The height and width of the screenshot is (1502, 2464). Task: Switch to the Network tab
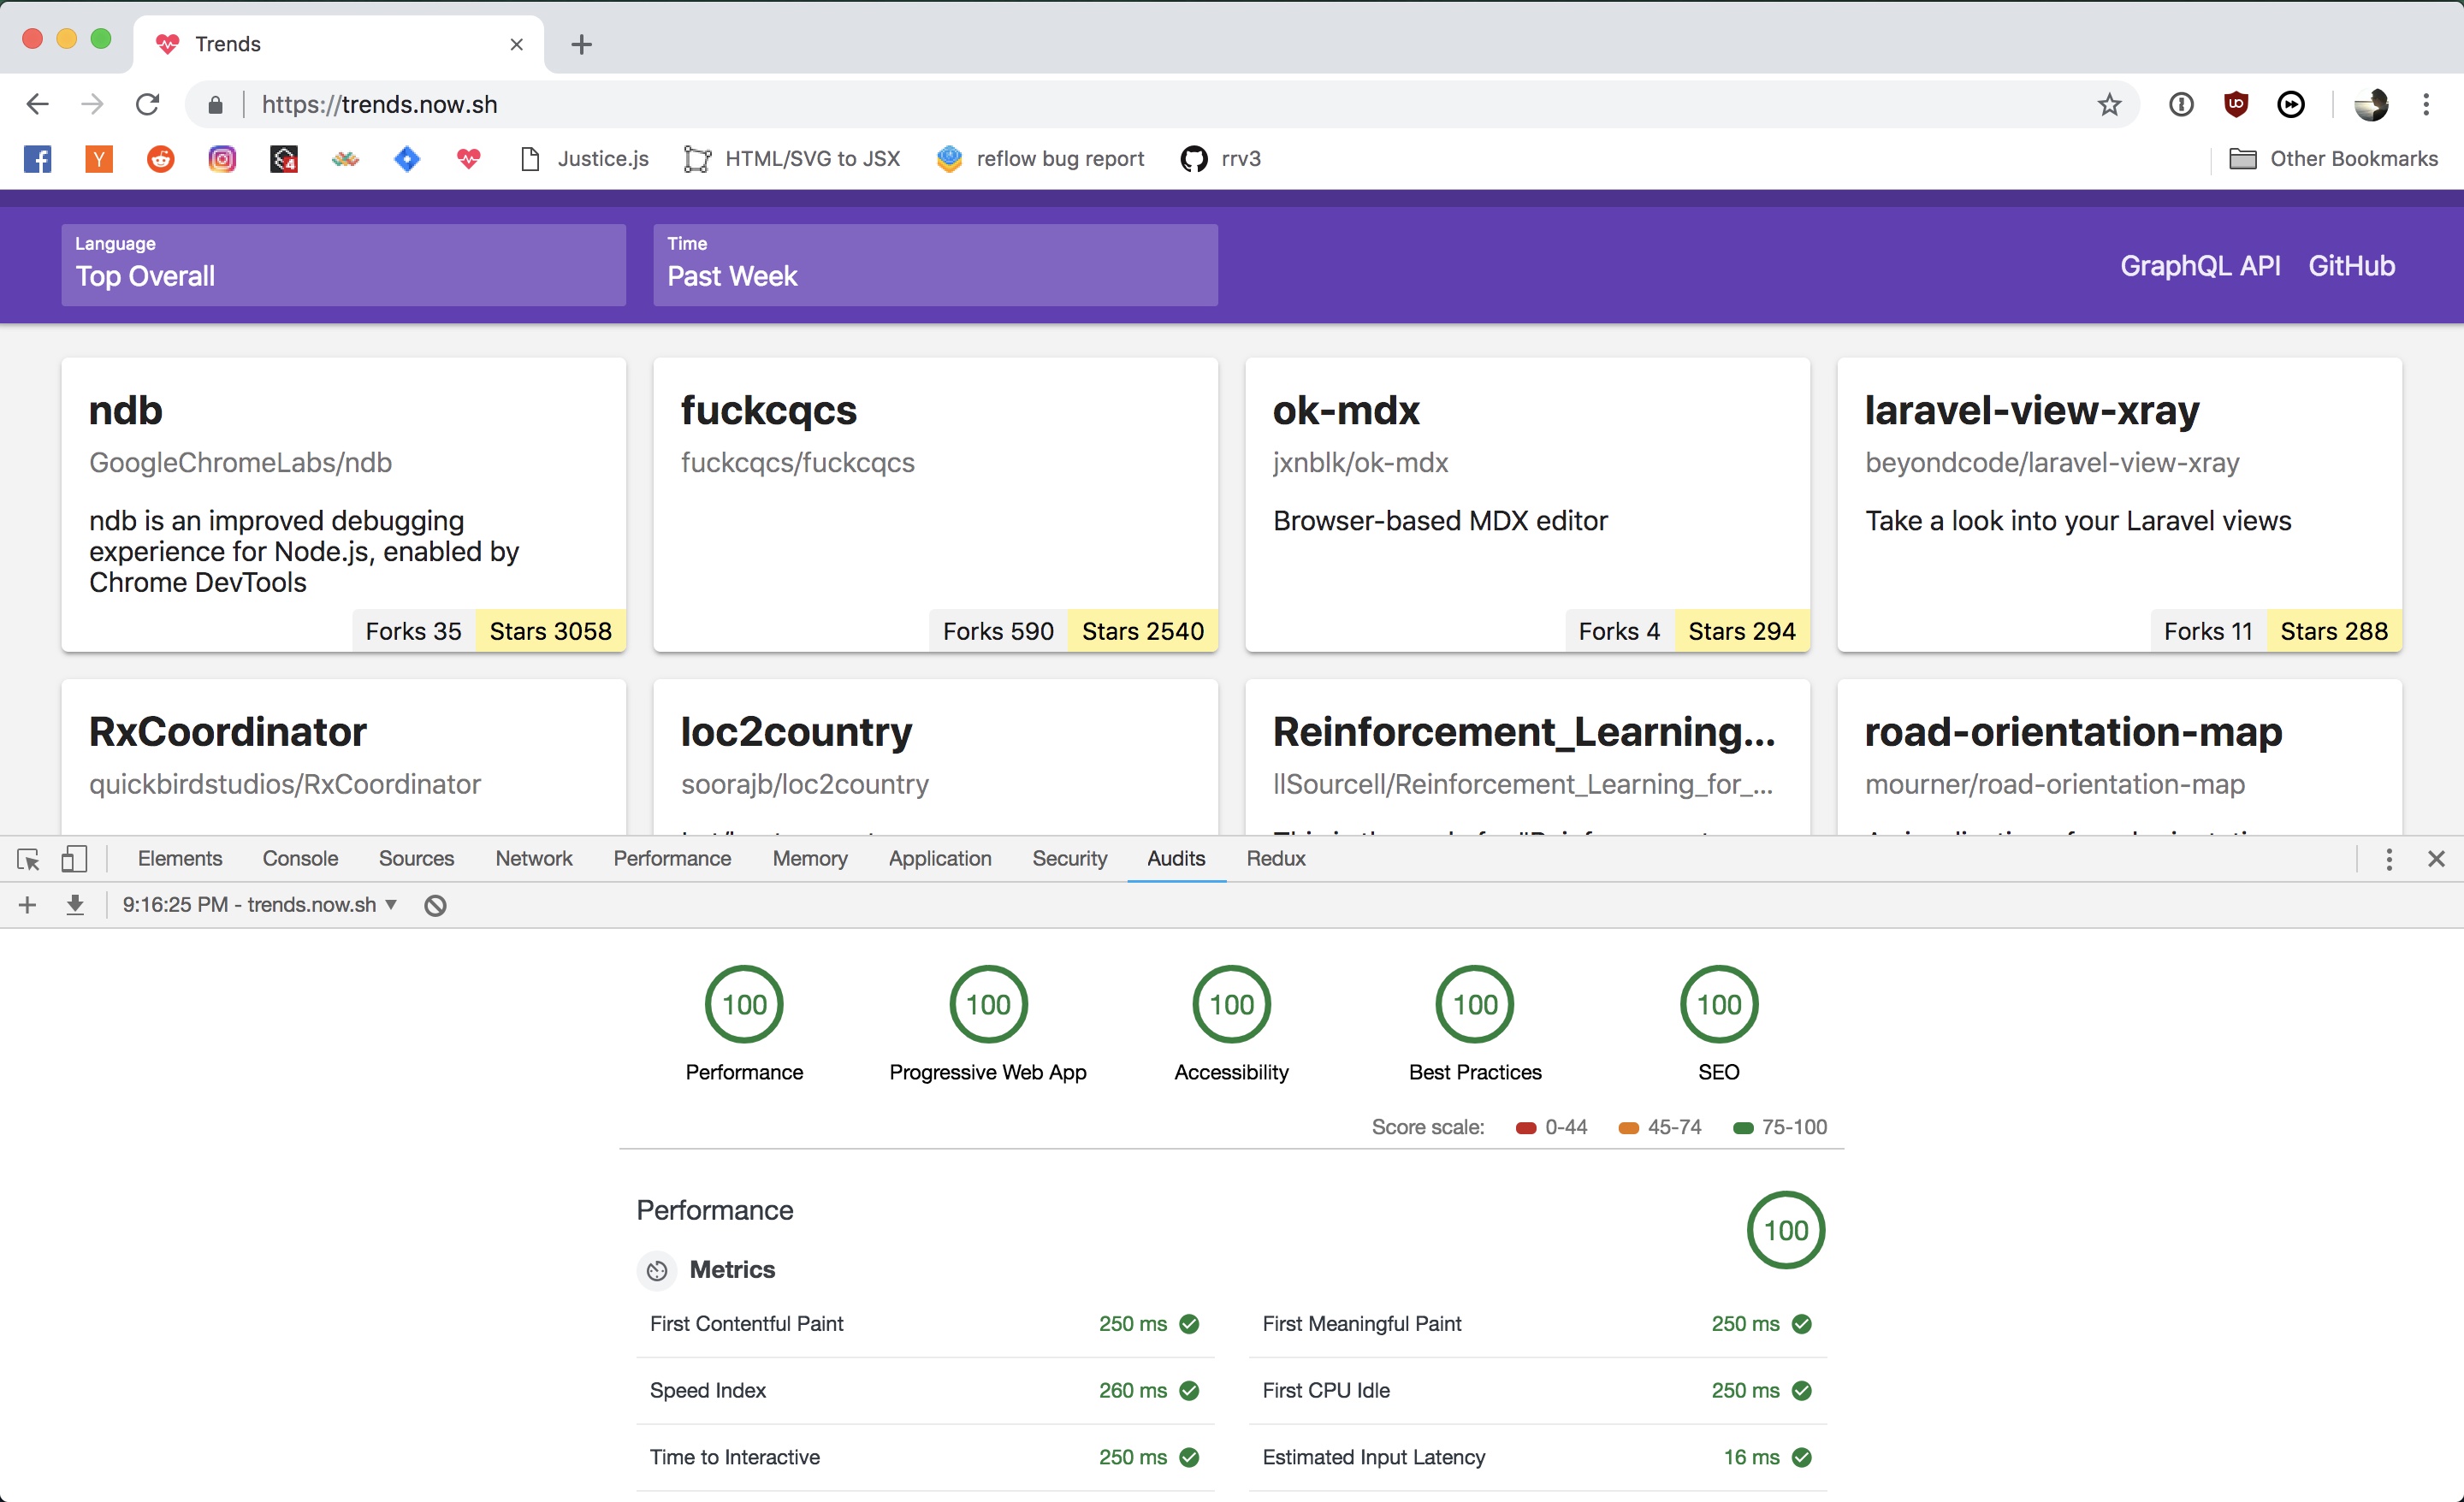533,859
